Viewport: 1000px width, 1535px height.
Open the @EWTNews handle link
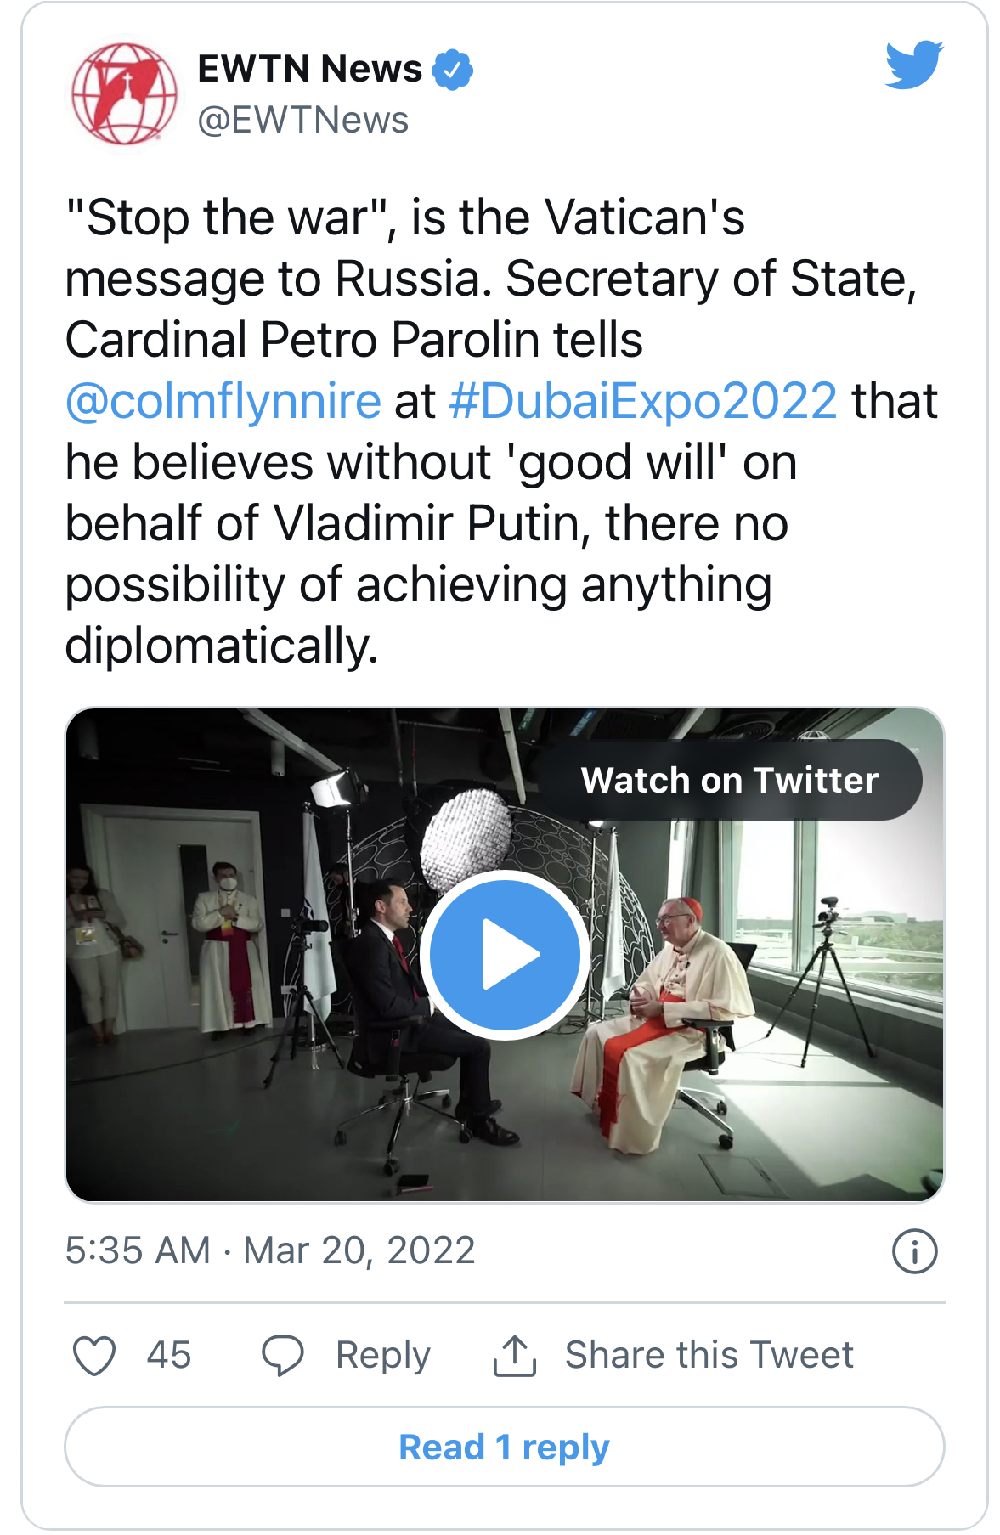tap(303, 121)
